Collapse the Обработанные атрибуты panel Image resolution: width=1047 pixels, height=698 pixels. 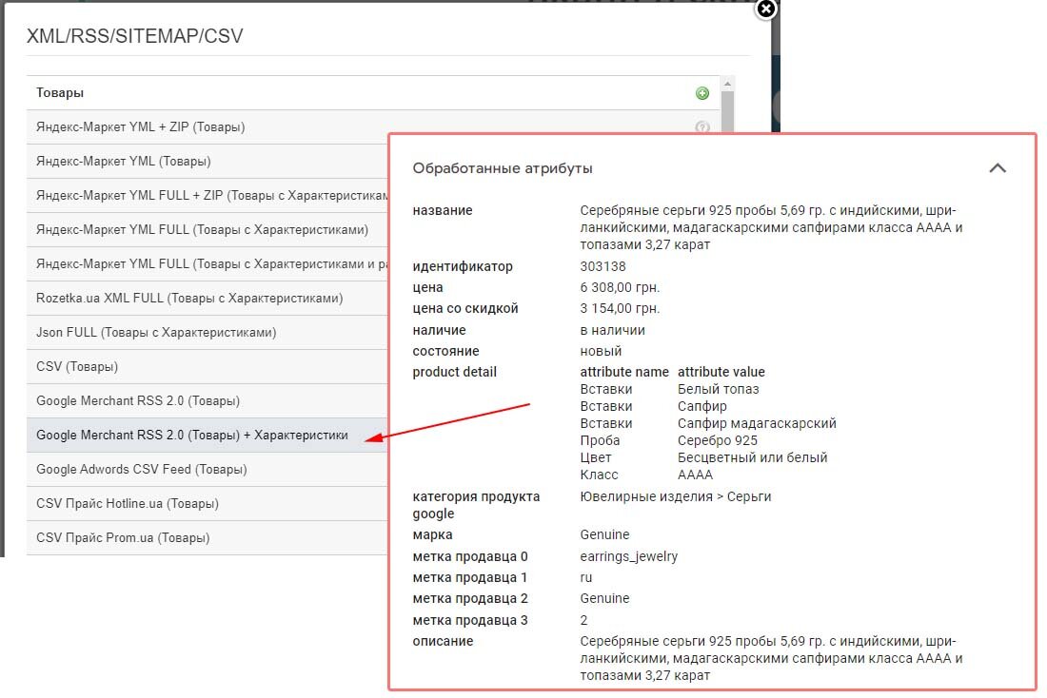point(997,168)
